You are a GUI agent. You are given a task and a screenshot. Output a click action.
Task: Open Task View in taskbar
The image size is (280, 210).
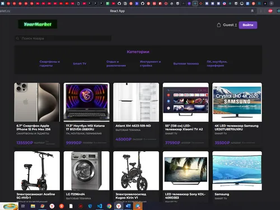click(23, 206)
